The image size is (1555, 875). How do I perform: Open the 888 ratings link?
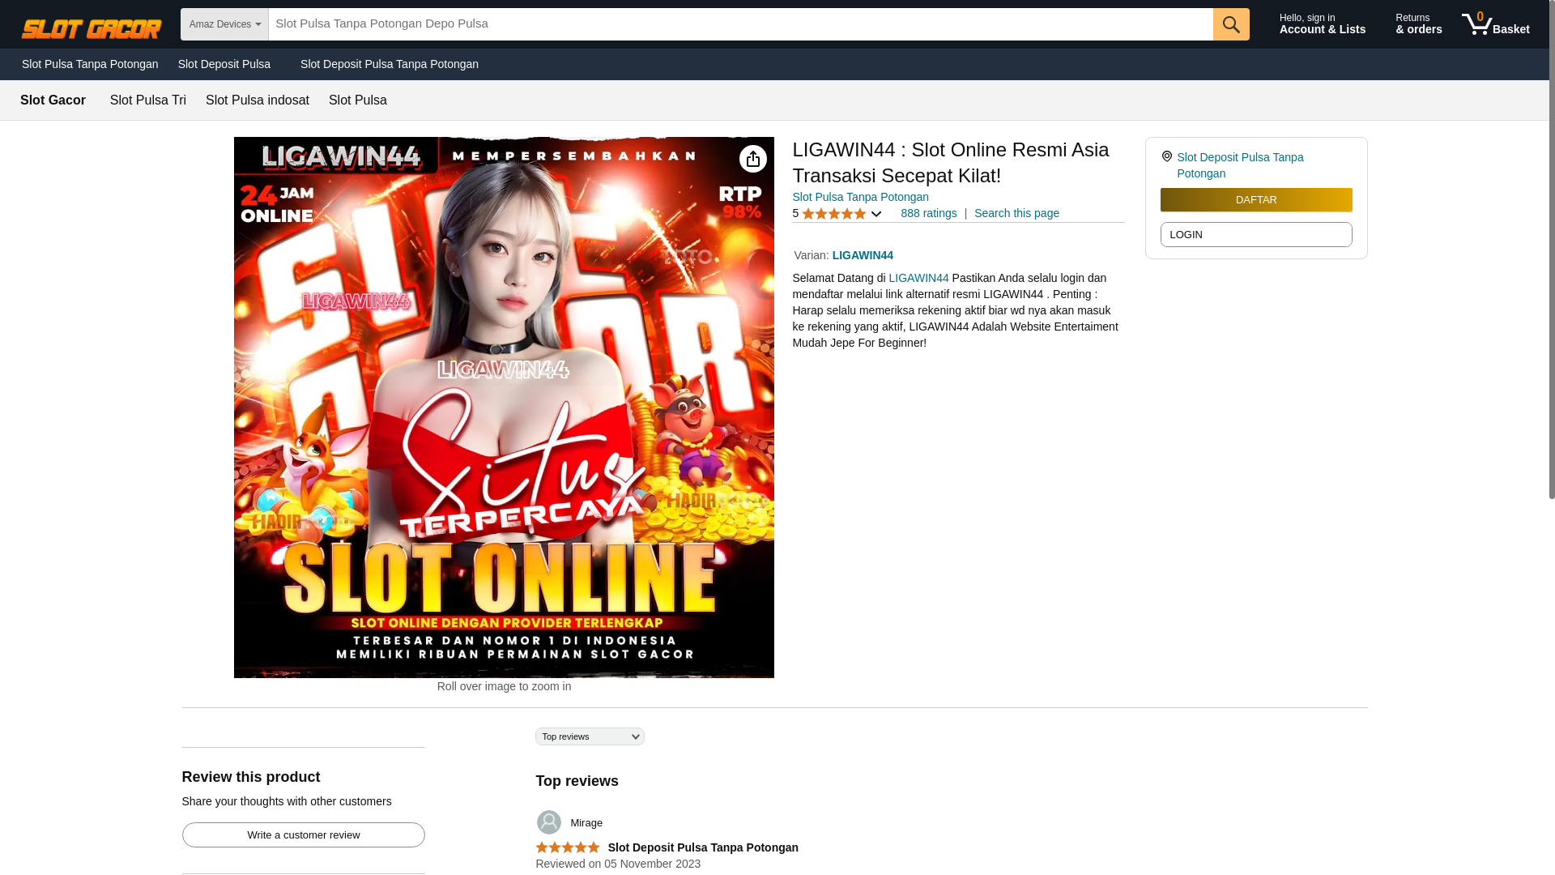929,213
